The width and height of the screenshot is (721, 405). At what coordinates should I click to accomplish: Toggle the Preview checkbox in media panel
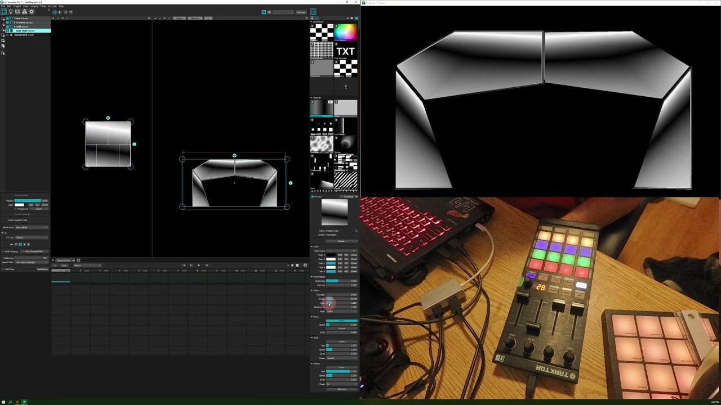(x=312, y=196)
